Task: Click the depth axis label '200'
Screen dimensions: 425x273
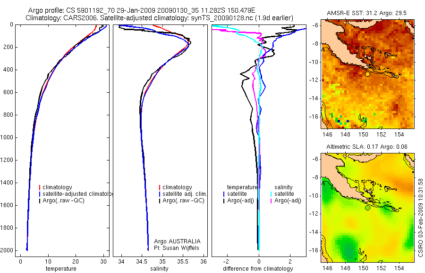Action: coord(8,47)
